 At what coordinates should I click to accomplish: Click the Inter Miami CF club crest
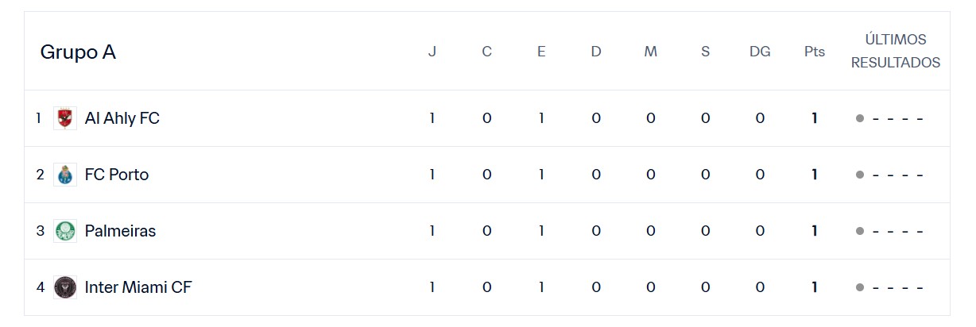[x=65, y=287]
